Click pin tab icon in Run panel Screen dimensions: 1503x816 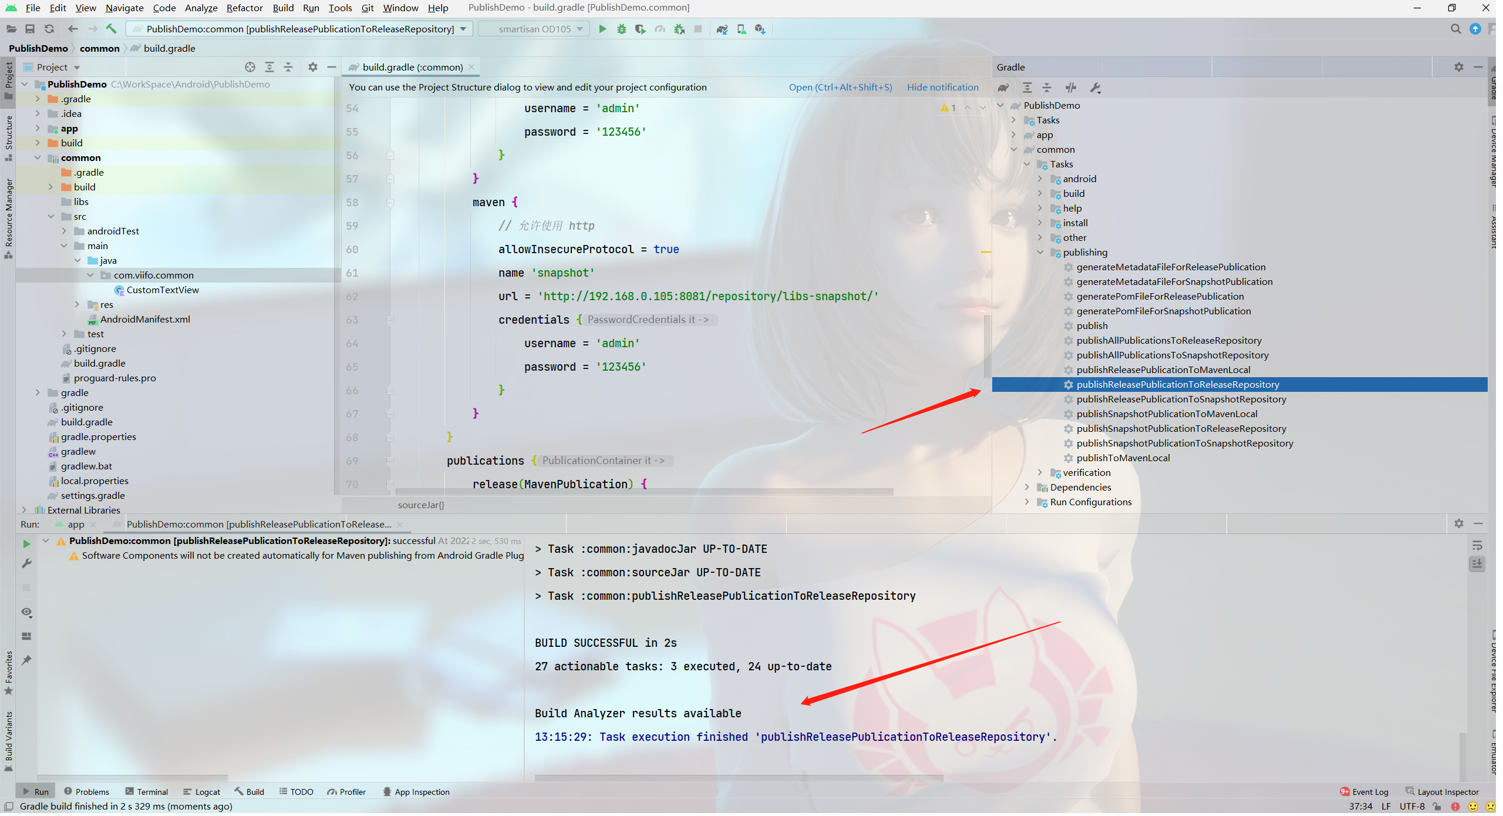(x=26, y=660)
